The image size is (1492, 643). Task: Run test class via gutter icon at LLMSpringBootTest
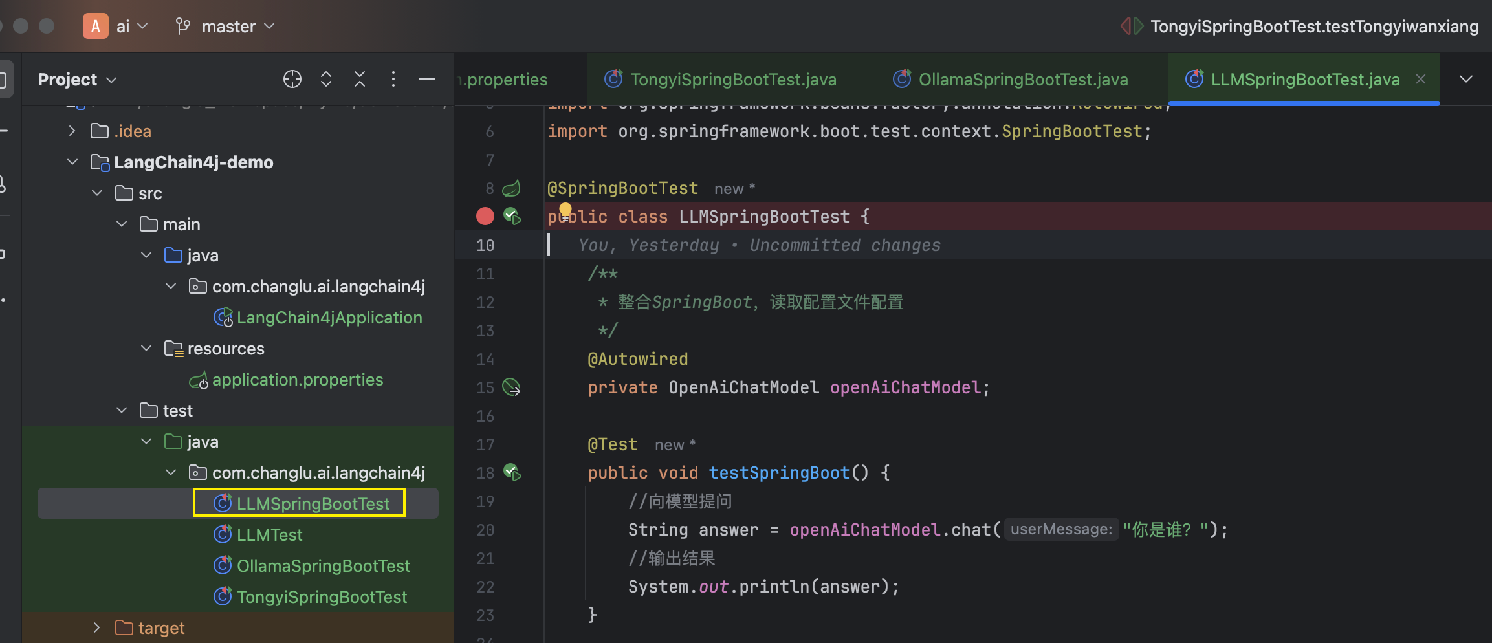click(x=512, y=216)
